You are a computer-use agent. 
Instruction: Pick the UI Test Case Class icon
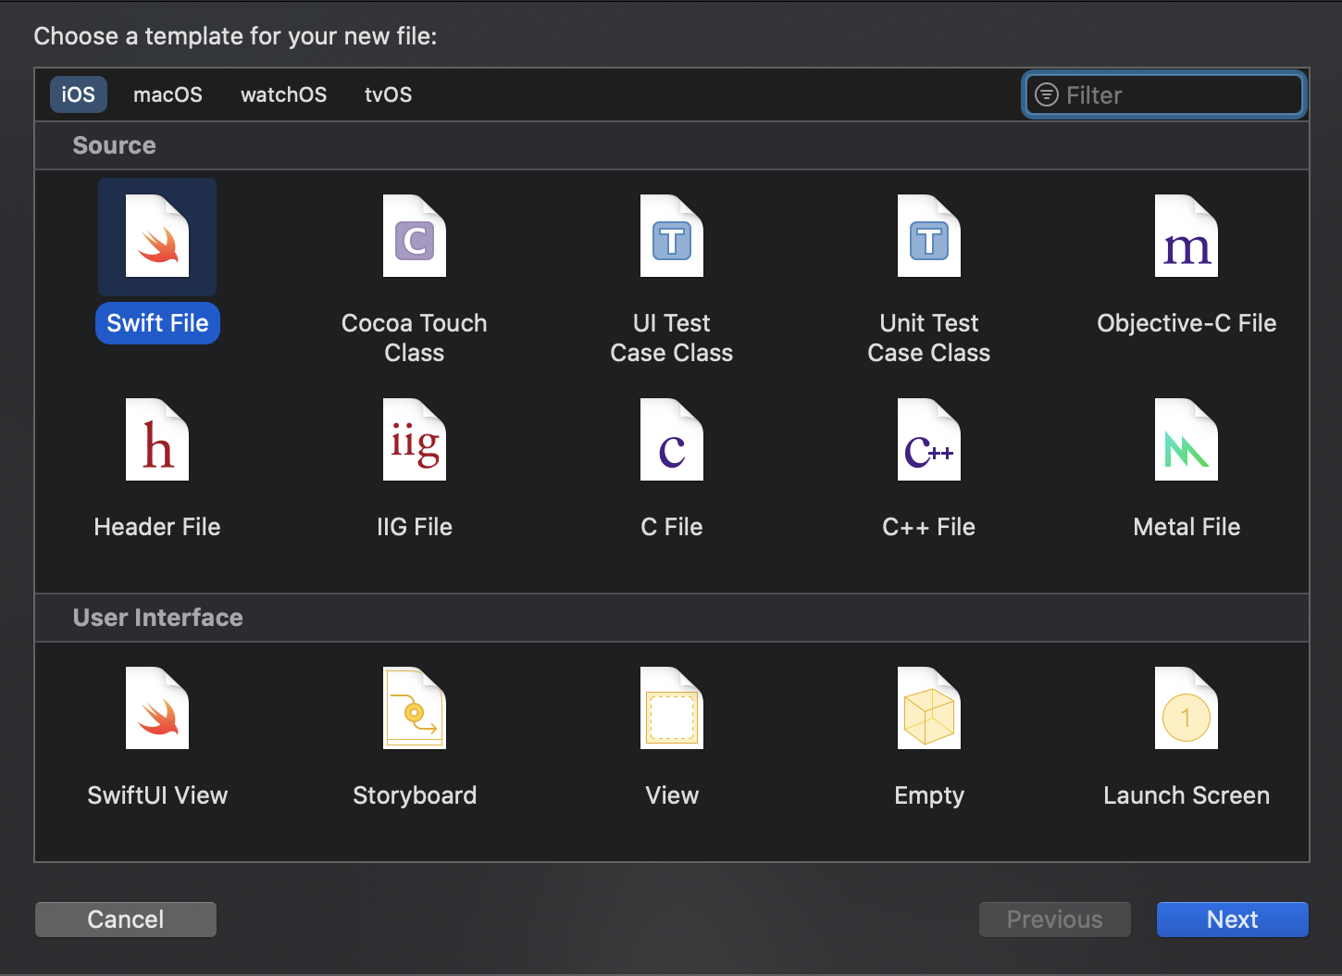[x=672, y=236]
